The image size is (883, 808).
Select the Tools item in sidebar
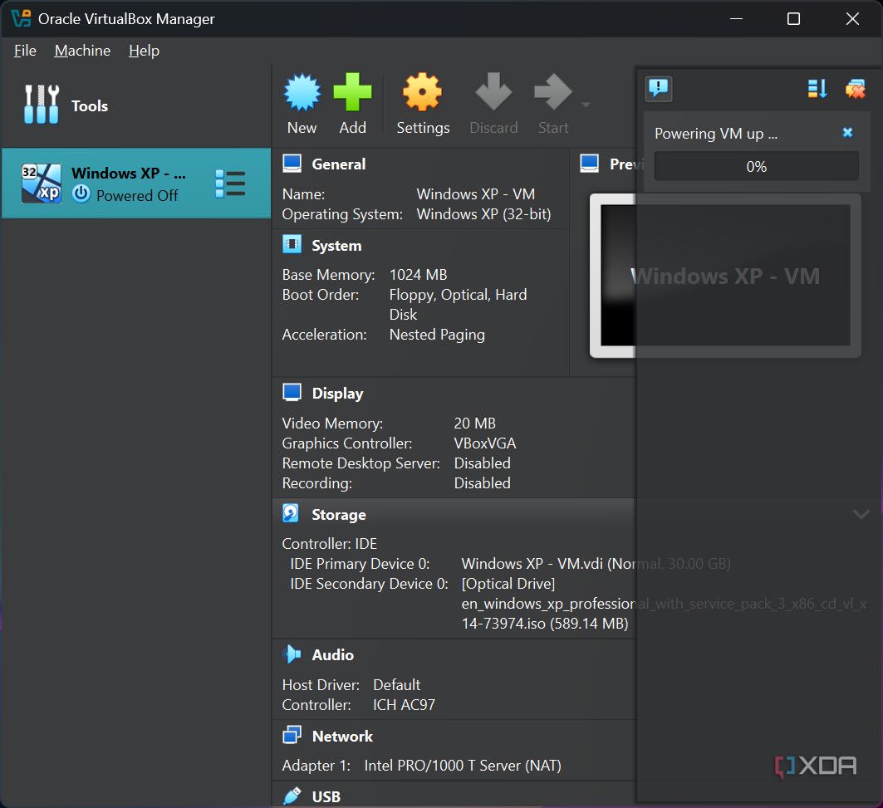pyautogui.click(x=135, y=105)
